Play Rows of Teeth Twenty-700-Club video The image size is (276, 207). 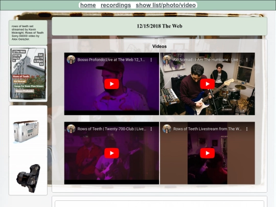[x=111, y=153]
